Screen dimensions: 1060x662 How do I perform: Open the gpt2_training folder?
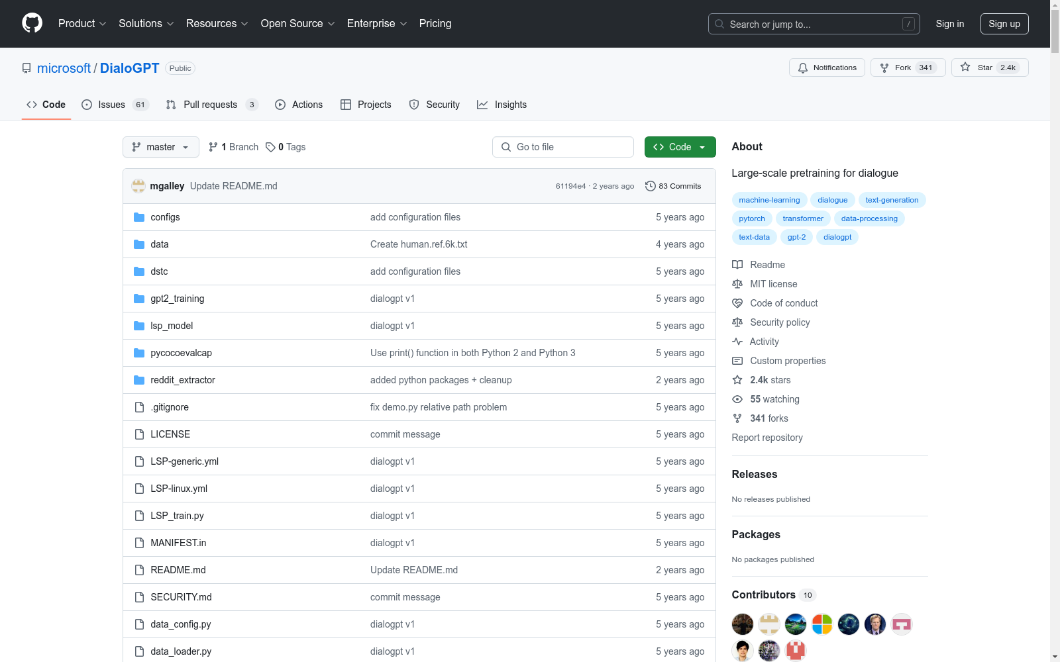tap(178, 299)
